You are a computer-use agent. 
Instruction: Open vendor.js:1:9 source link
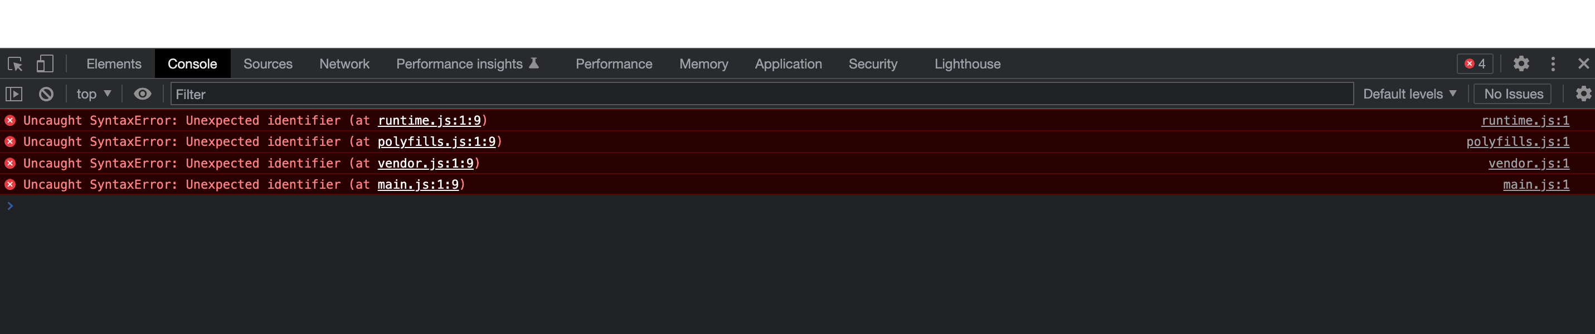[x=425, y=163]
